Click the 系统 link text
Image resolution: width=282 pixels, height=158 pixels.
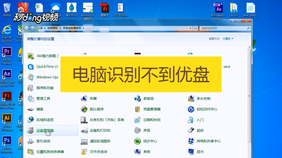[x=147, y=152]
